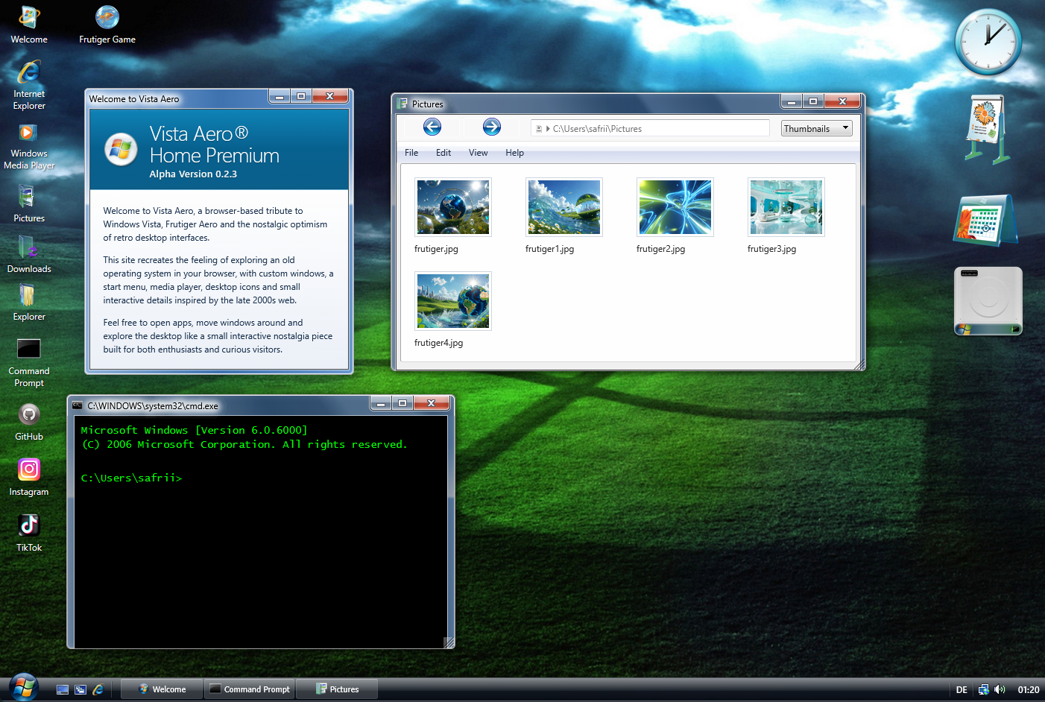Click the Alpha Version 0.2.3 text
Screen dimensions: 1045x702
193,174
